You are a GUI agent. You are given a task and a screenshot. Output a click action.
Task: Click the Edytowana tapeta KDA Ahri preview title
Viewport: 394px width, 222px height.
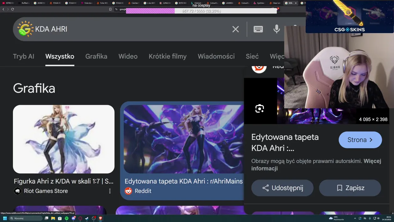point(285,142)
